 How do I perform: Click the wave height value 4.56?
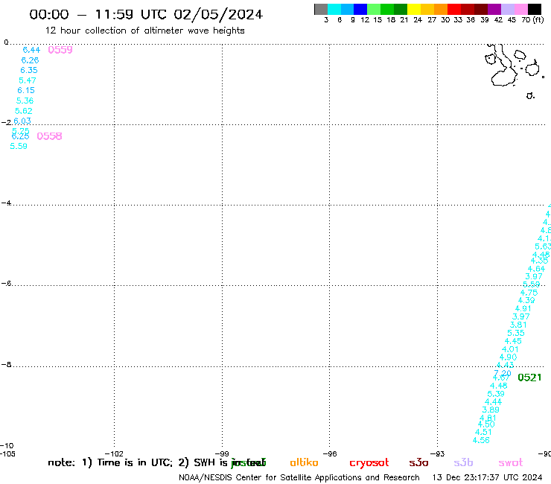point(481,440)
